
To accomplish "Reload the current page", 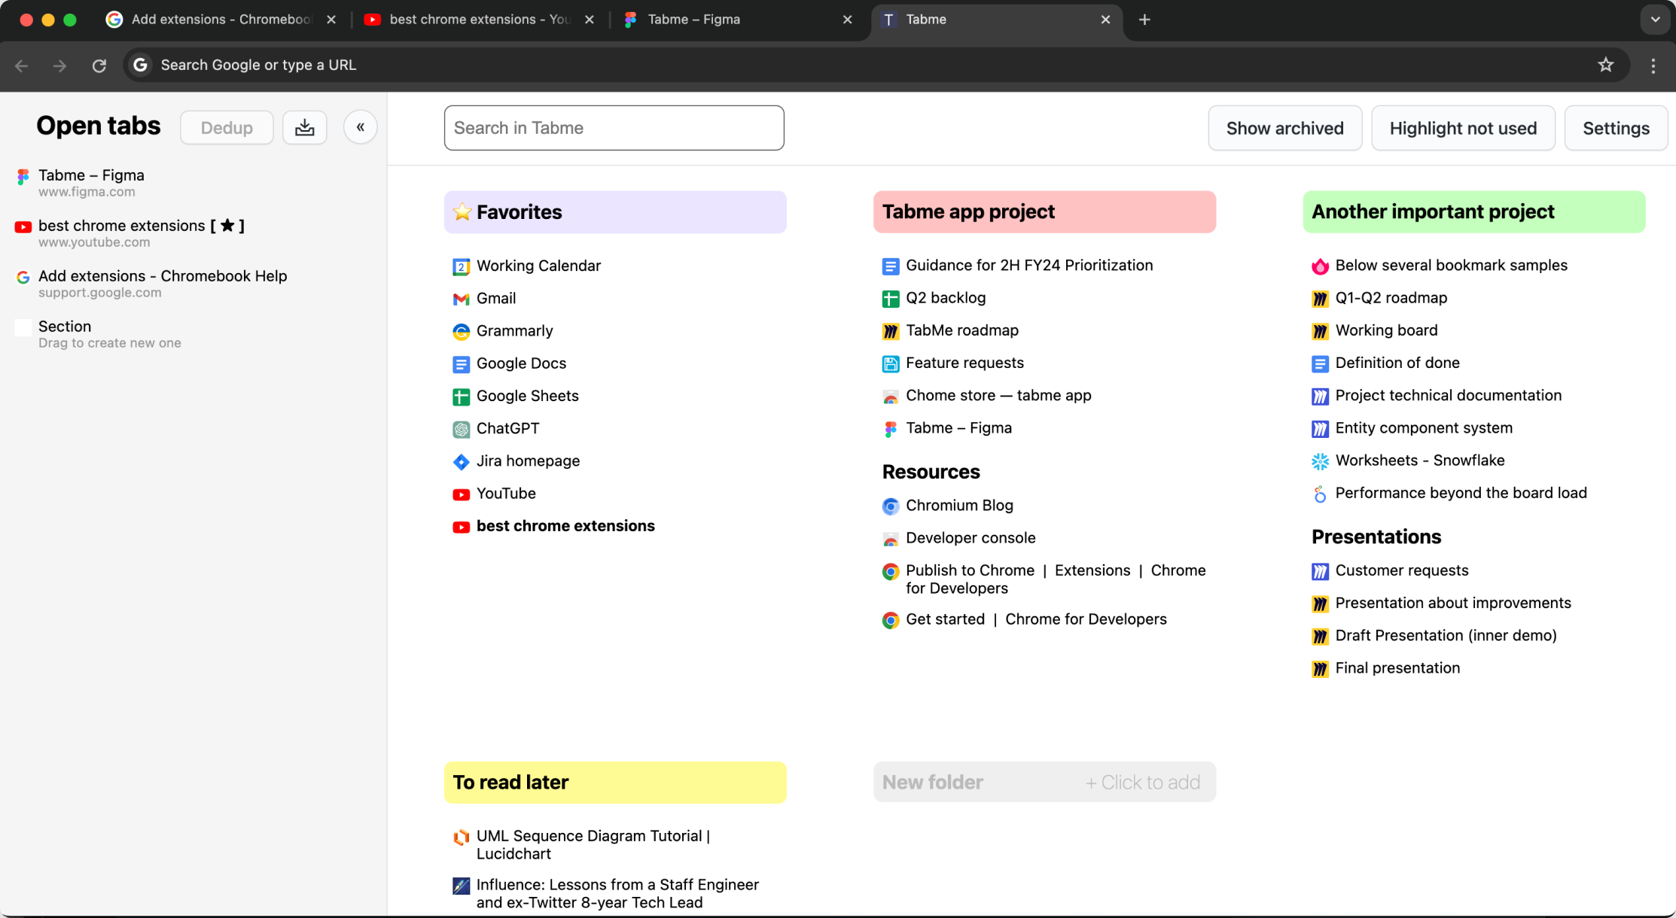I will [99, 65].
